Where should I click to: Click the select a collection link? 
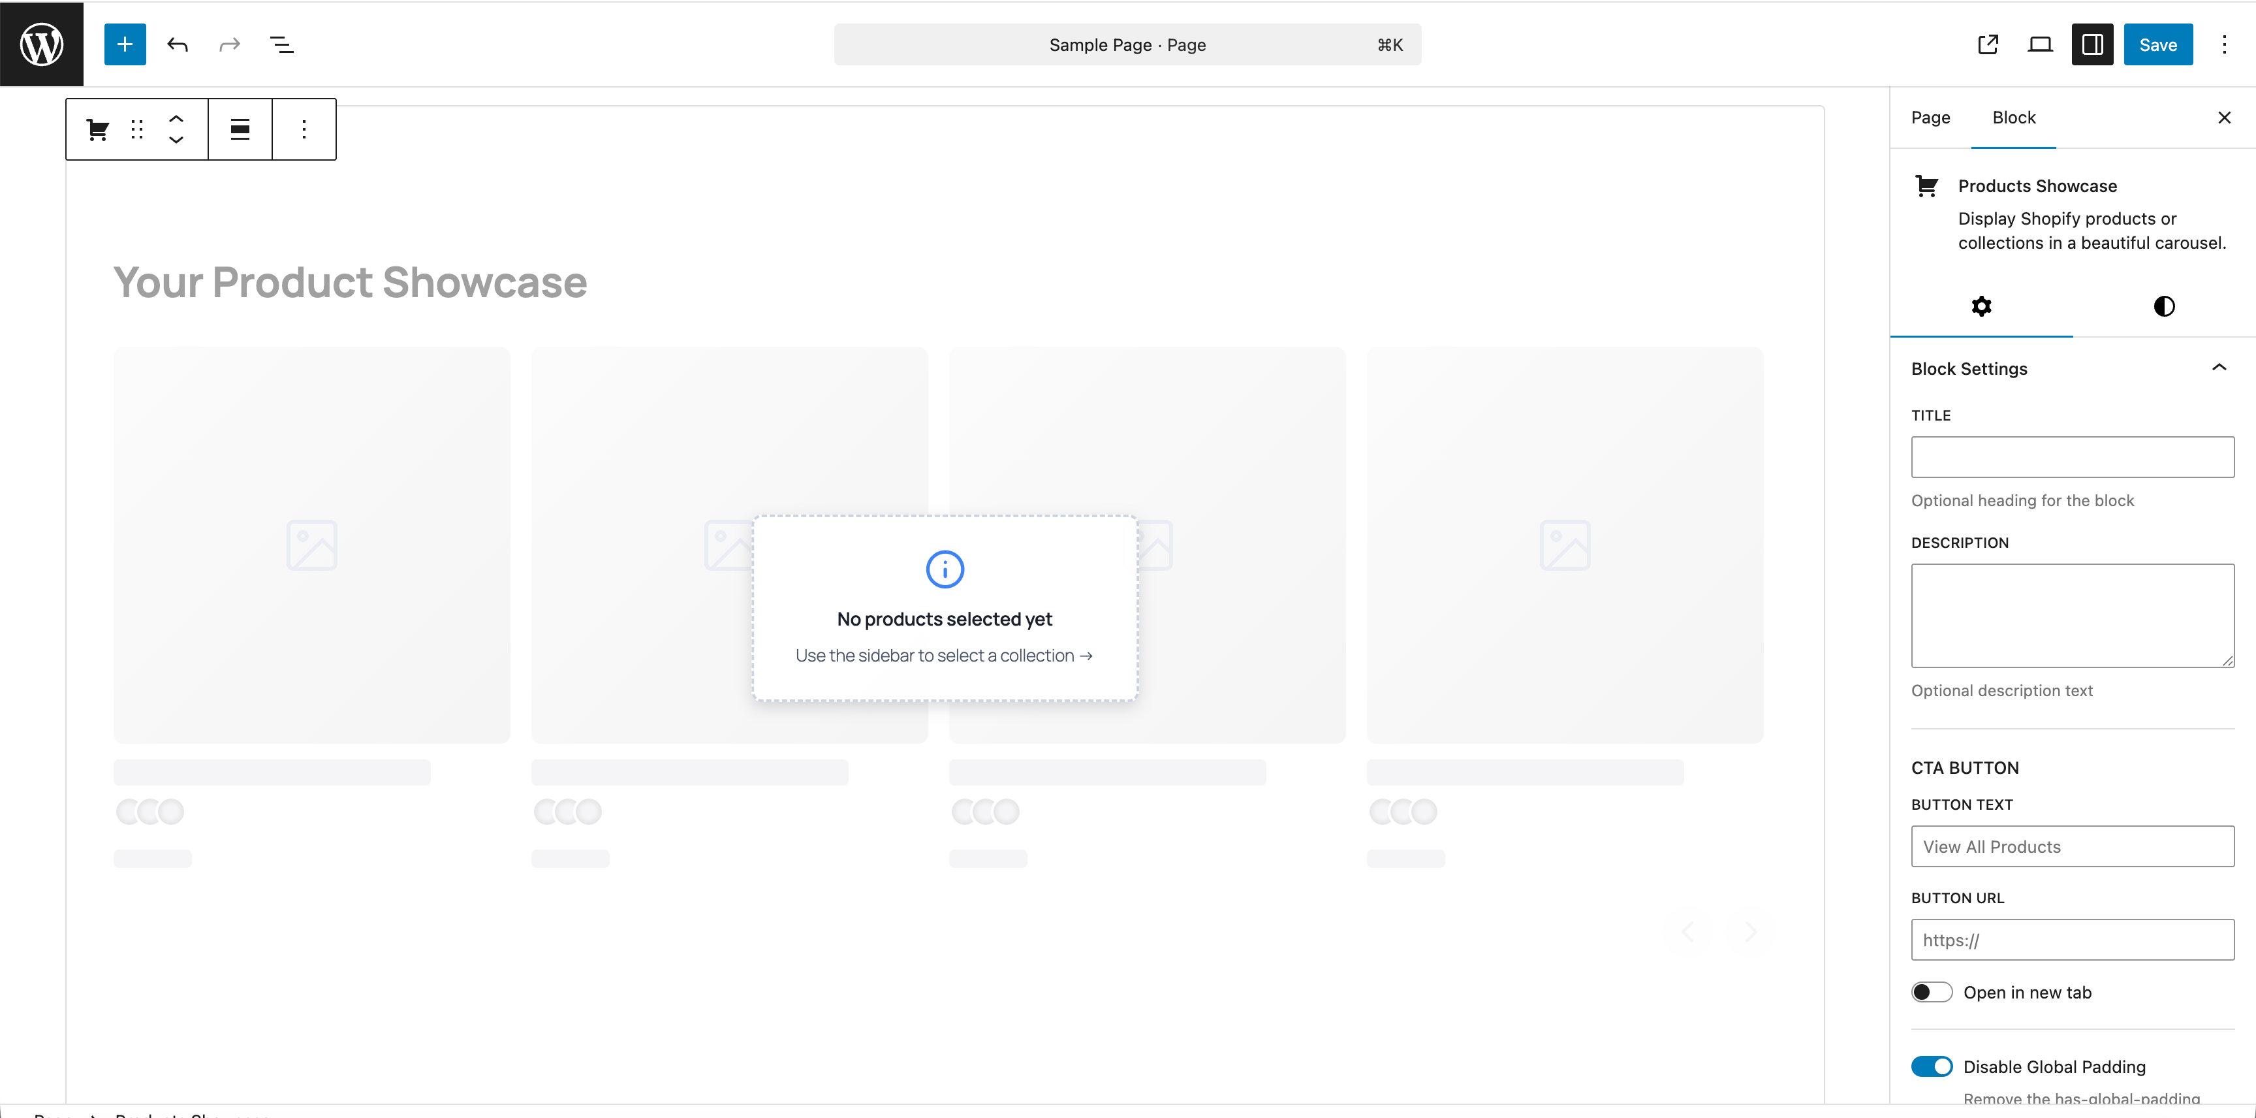[x=945, y=654]
